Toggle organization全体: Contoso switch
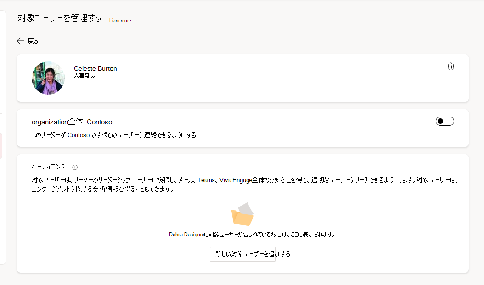The image size is (484, 285). [x=445, y=121]
